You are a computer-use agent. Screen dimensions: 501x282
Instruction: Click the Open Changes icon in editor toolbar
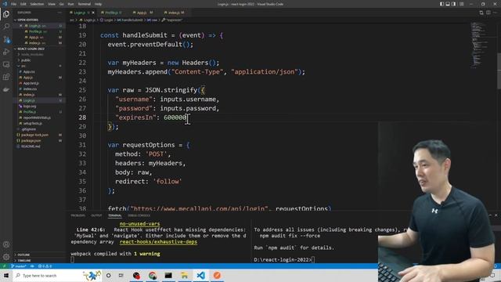coord(481,13)
